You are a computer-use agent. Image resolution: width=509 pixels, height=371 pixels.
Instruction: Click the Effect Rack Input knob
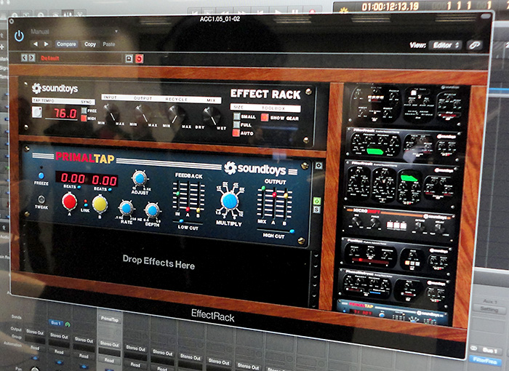coord(111,113)
